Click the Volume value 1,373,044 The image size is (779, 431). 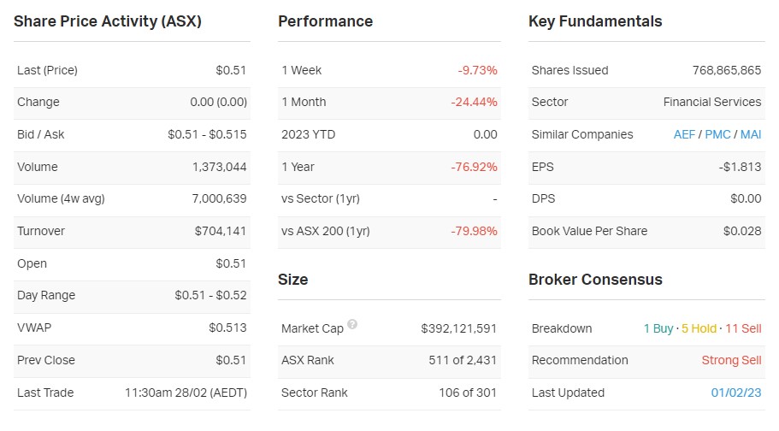click(219, 167)
